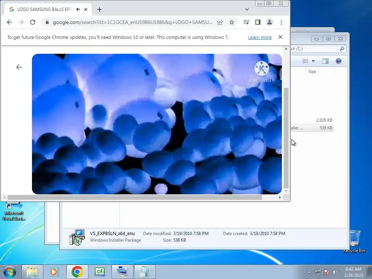Dismiss the Chrome update notification bar
The height and width of the screenshot is (279, 372).
pyautogui.click(x=280, y=37)
